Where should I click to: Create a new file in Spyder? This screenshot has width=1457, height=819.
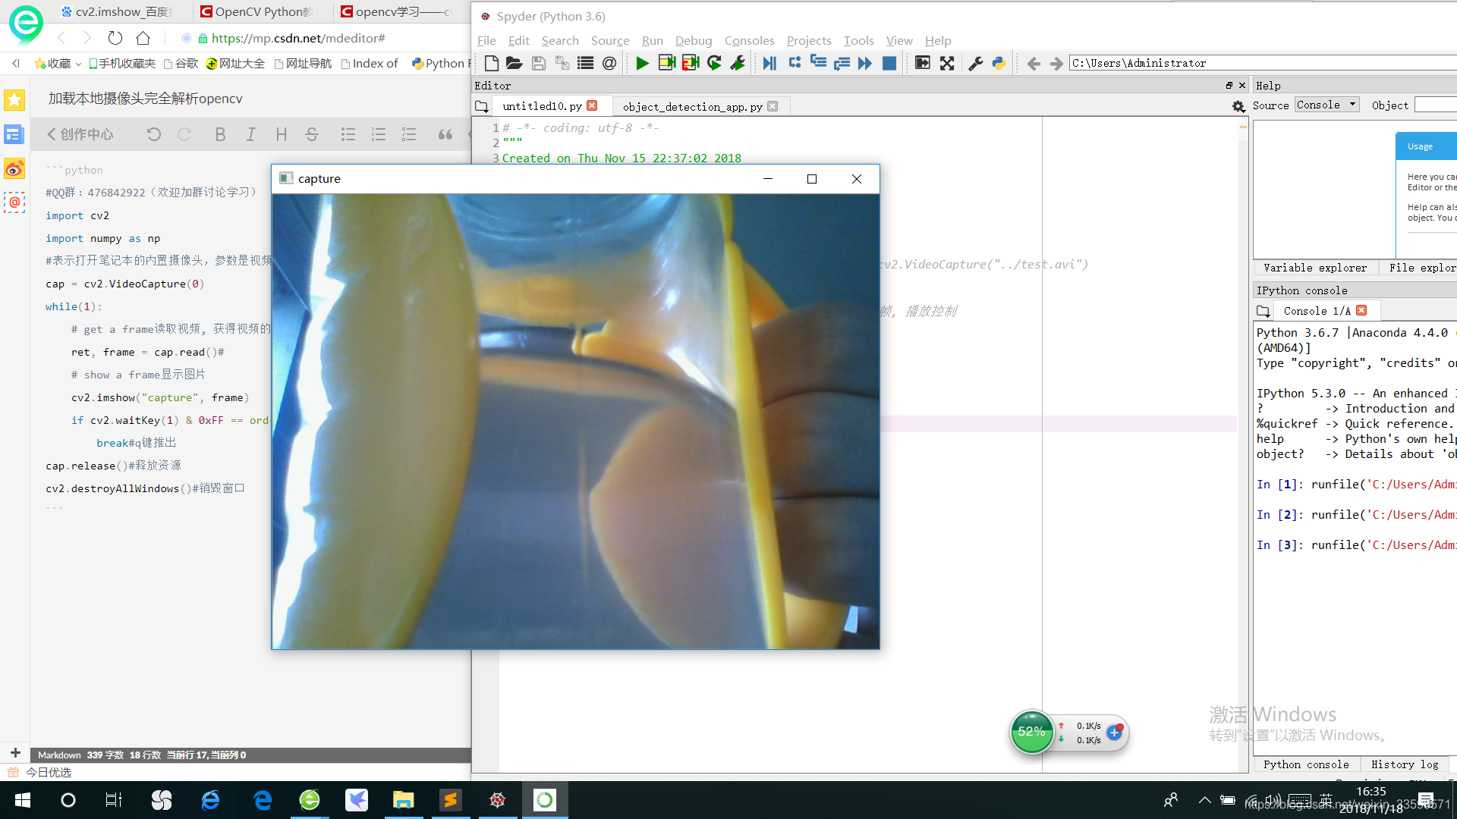(x=491, y=63)
